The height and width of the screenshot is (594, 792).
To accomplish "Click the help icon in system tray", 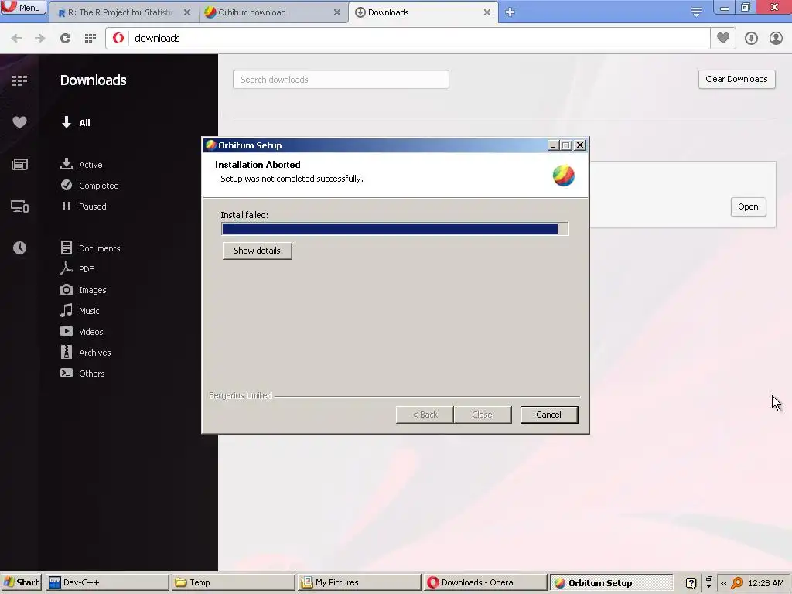I will [x=691, y=583].
